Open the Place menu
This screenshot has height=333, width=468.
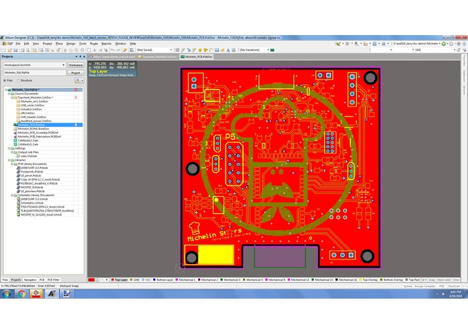pos(59,44)
